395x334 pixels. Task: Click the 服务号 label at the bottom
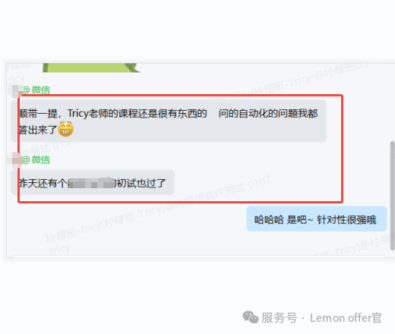click(x=279, y=318)
